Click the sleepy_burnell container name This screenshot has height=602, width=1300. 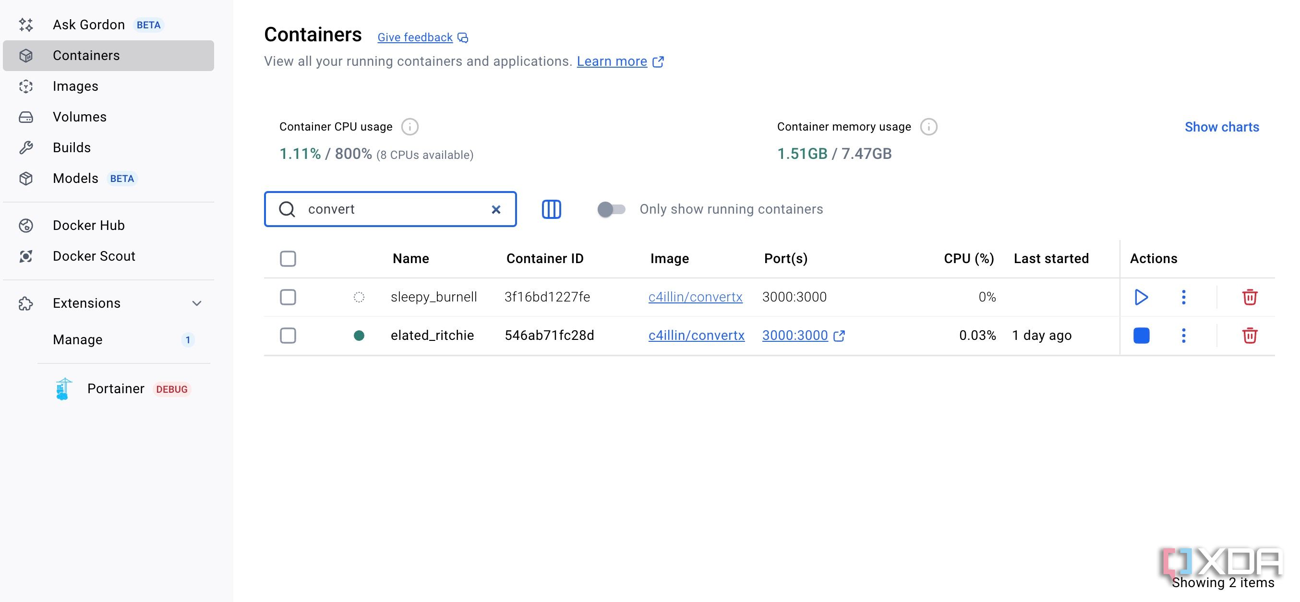[x=433, y=297]
